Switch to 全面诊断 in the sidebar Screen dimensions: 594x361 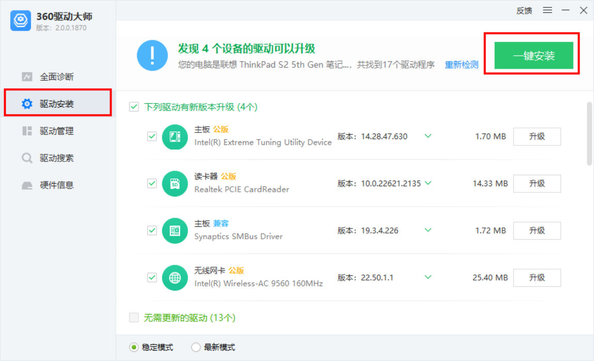[57, 77]
